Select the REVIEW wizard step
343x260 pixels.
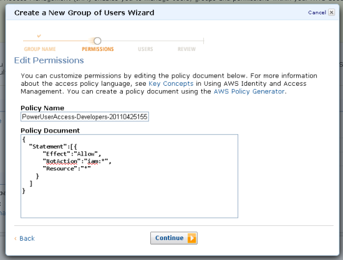pos(186,49)
